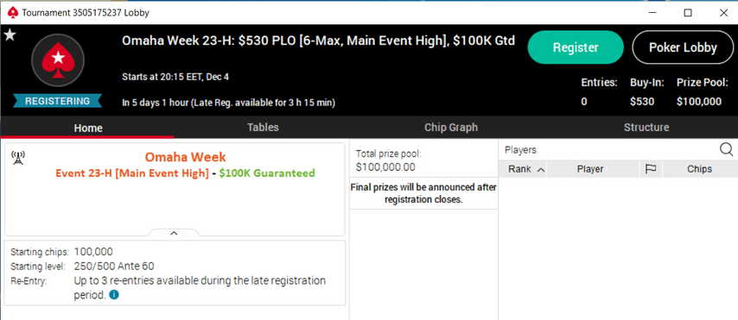The height and width of the screenshot is (320, 738).
Task: Click the favorite star icon
Action: point(10,35)
